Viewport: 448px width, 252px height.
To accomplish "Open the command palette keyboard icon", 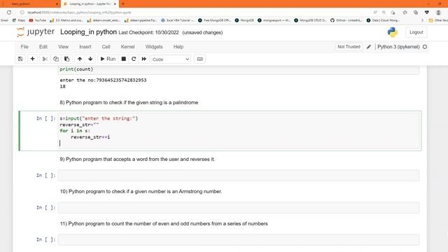I will click(x=200, y=59).
